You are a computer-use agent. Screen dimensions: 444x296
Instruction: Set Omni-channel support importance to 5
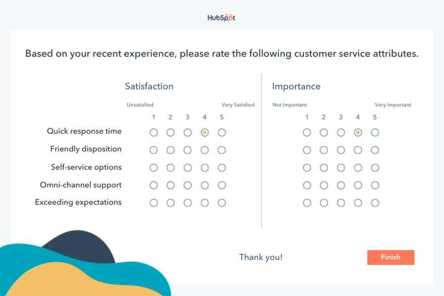coord(375,185)
